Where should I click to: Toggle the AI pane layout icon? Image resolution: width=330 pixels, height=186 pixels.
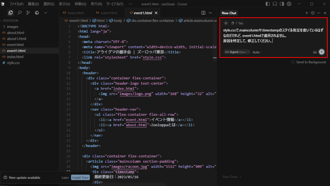coord(282,4)
